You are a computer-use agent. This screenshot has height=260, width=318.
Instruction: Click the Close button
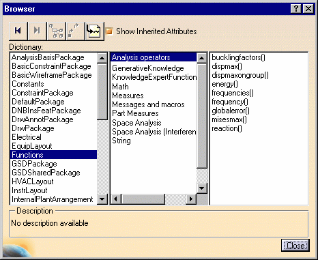295,246
